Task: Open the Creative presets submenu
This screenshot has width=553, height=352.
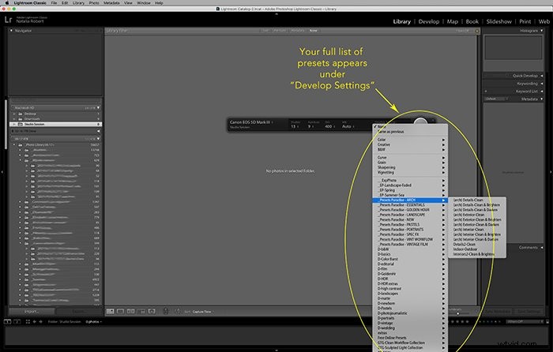Action: [x=410, y=144]
